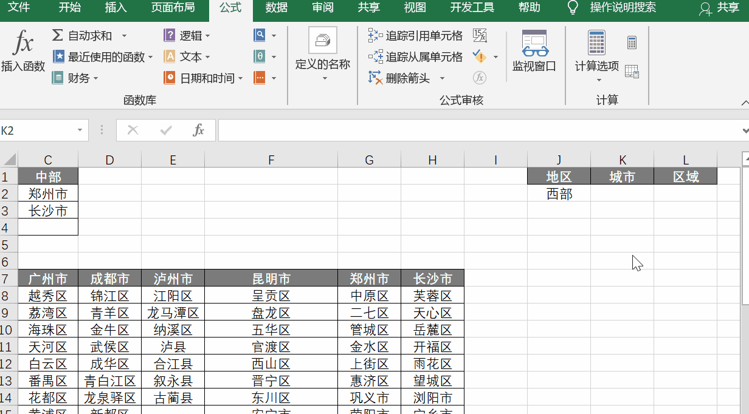Open the Watch Window

tap(534, 51)
